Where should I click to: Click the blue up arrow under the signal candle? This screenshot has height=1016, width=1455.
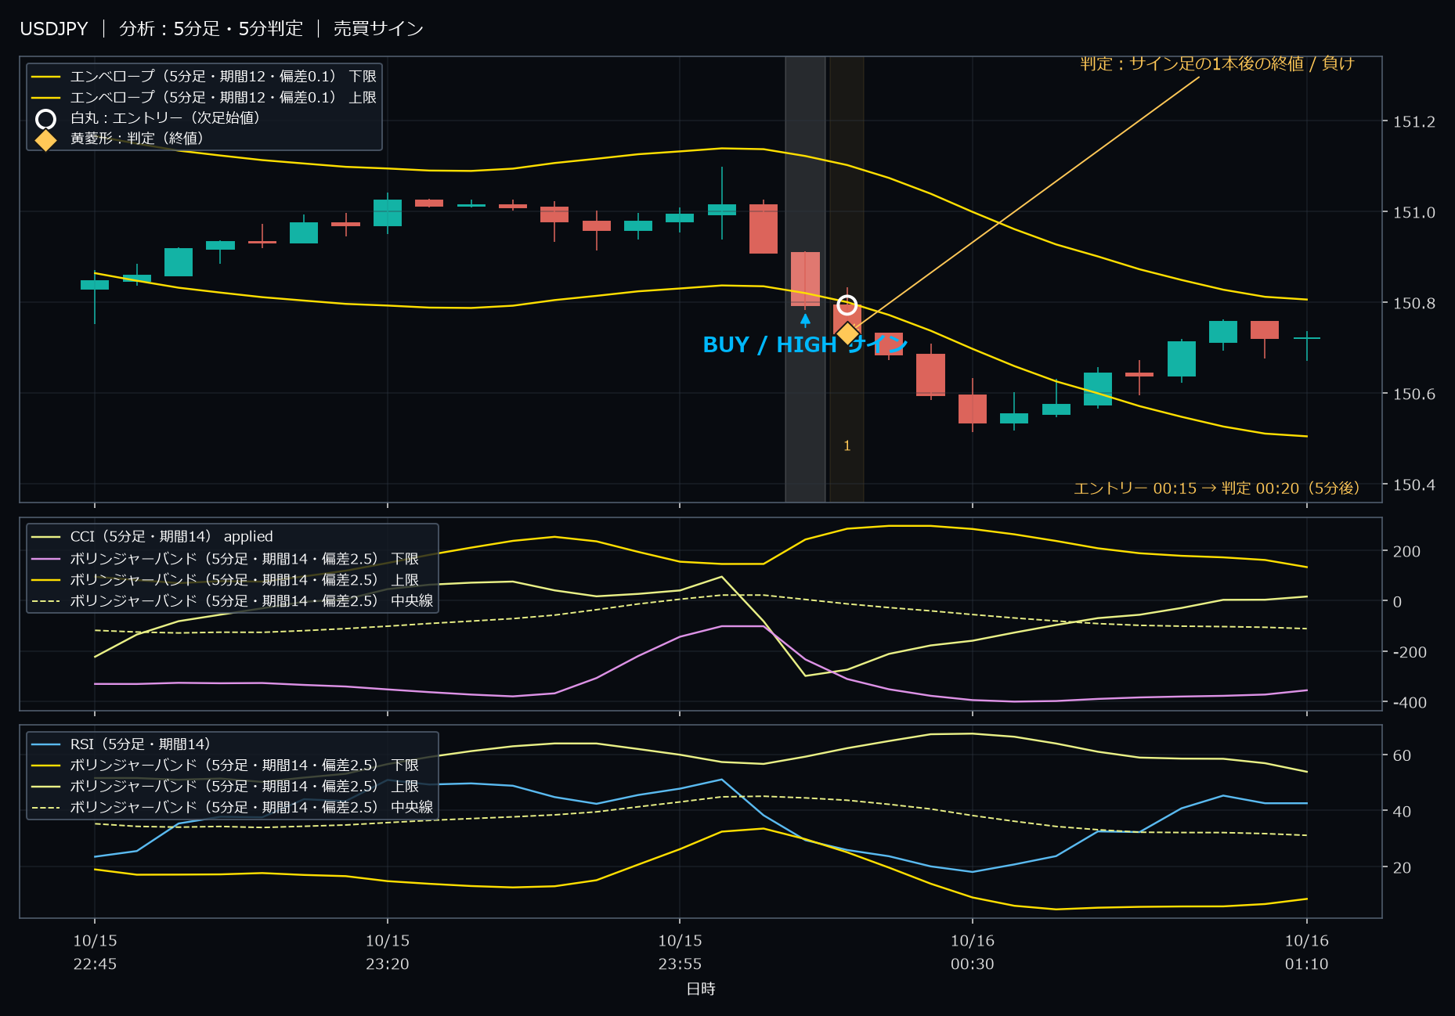805,319
